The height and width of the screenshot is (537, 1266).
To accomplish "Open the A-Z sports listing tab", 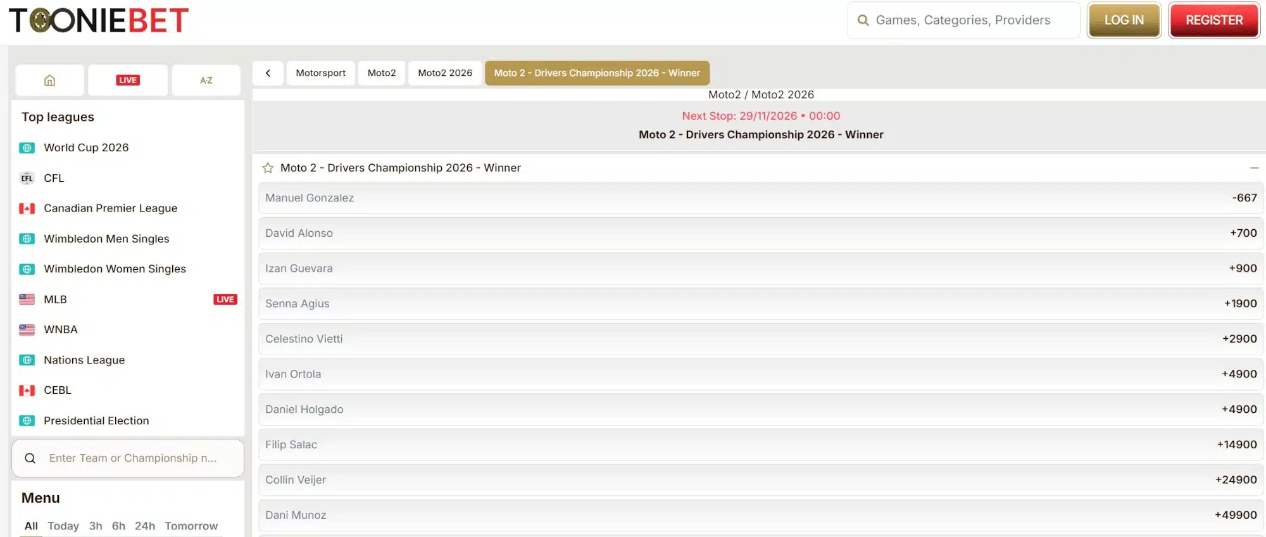I will coord(206,80).
